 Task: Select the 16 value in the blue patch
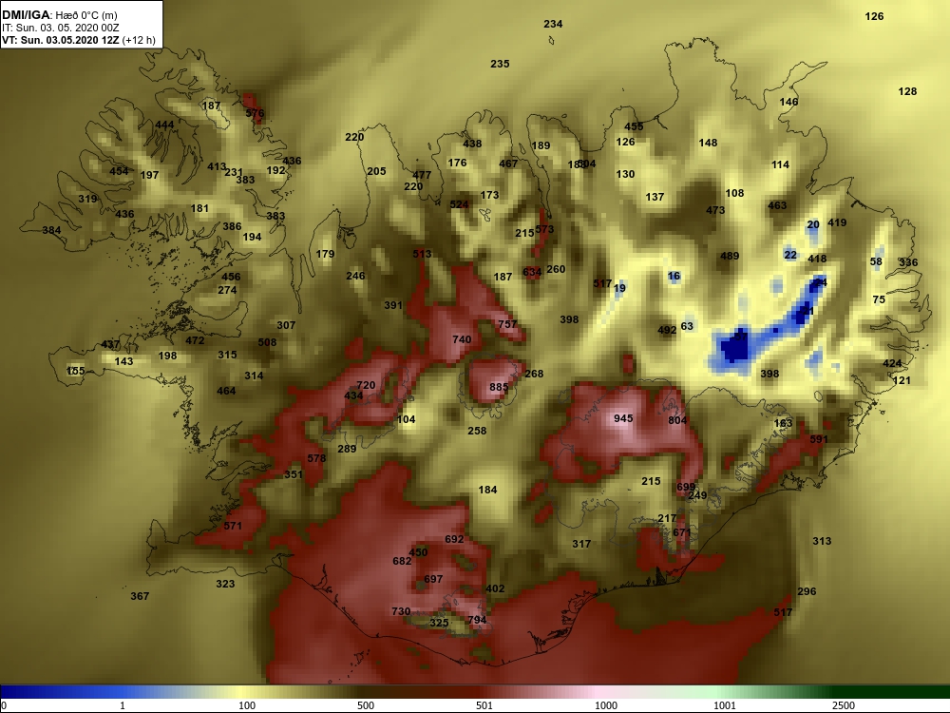(x=674, y=276)
